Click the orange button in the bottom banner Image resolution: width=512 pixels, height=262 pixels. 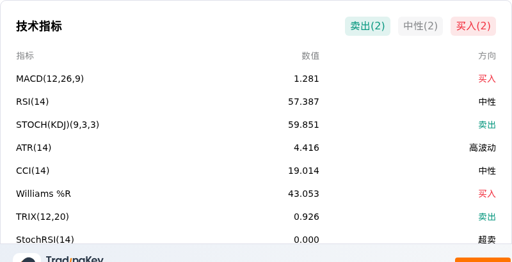coord(483,259)
